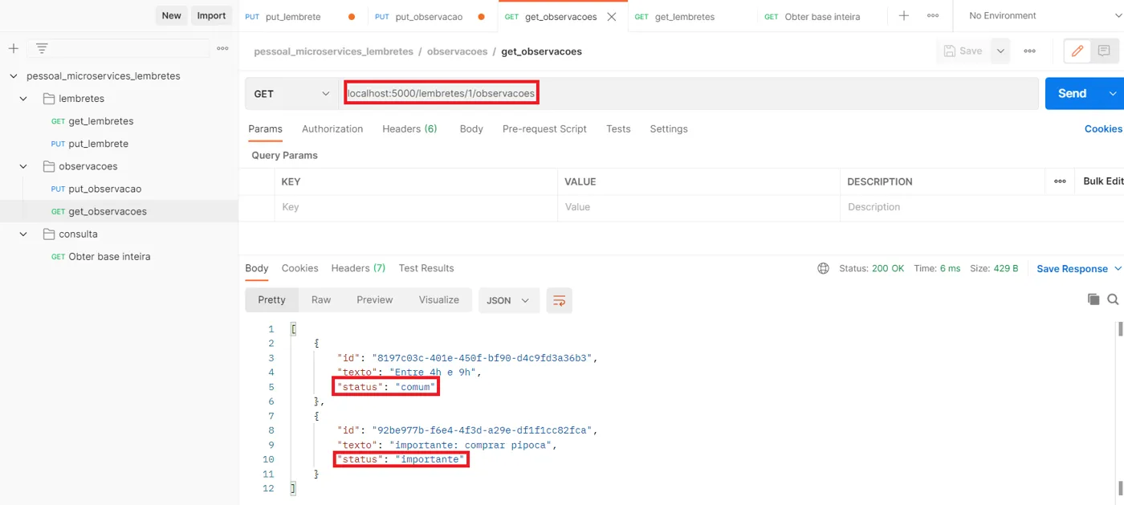The width and height of the screenshot is (1124, 505).
Task: Click Bulk Edit for query params
Action: 1103,181
